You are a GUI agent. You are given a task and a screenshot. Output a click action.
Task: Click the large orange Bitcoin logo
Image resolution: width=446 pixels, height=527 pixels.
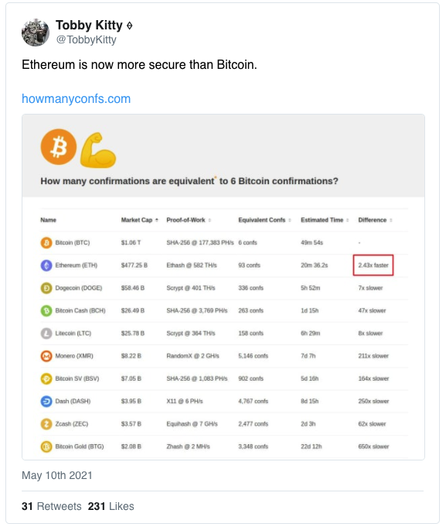coord(59,147)
